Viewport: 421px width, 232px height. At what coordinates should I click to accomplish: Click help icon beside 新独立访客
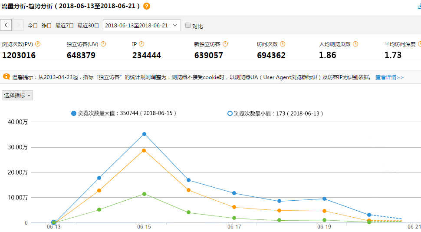225,44
